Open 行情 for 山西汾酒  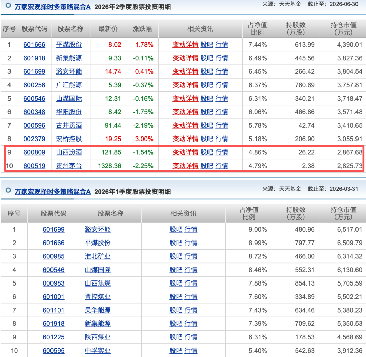point(222,152)
